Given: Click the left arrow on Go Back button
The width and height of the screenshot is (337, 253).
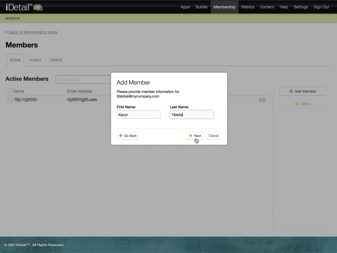Looking at the screenshot, I should click(121, 136).
